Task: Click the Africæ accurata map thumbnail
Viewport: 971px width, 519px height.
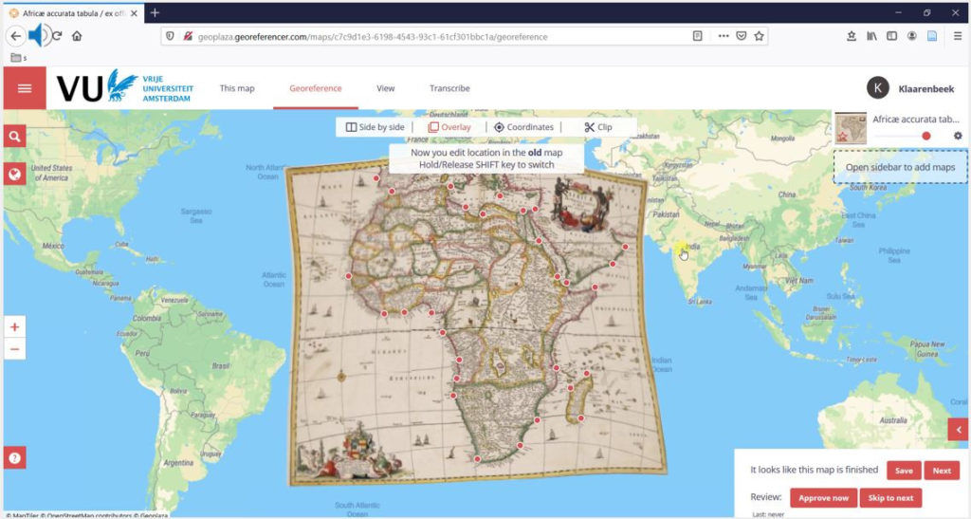Action: [851, 128]
